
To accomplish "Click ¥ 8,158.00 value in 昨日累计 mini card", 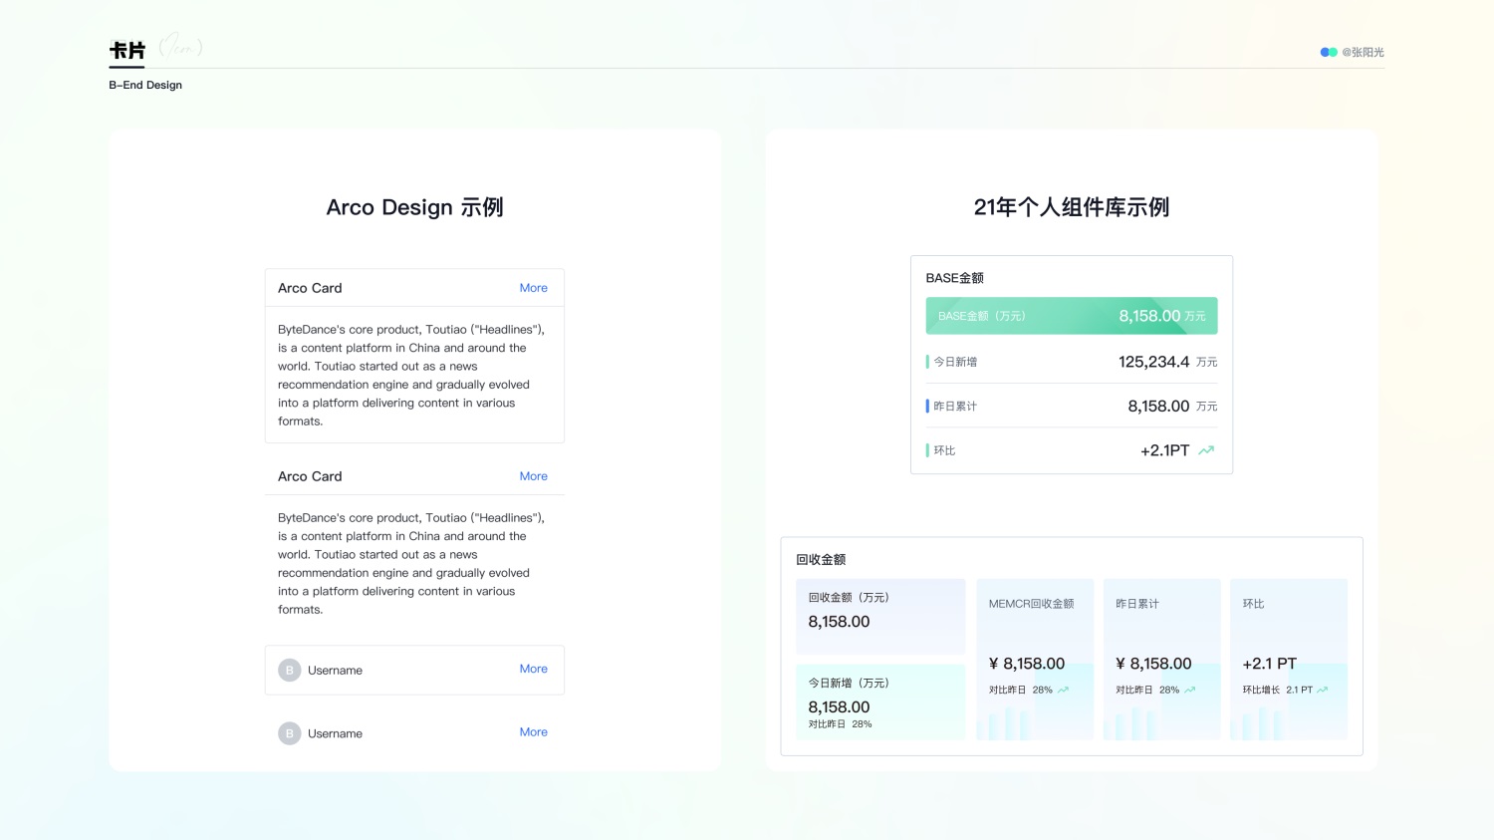I will [x=1153, y=664].
